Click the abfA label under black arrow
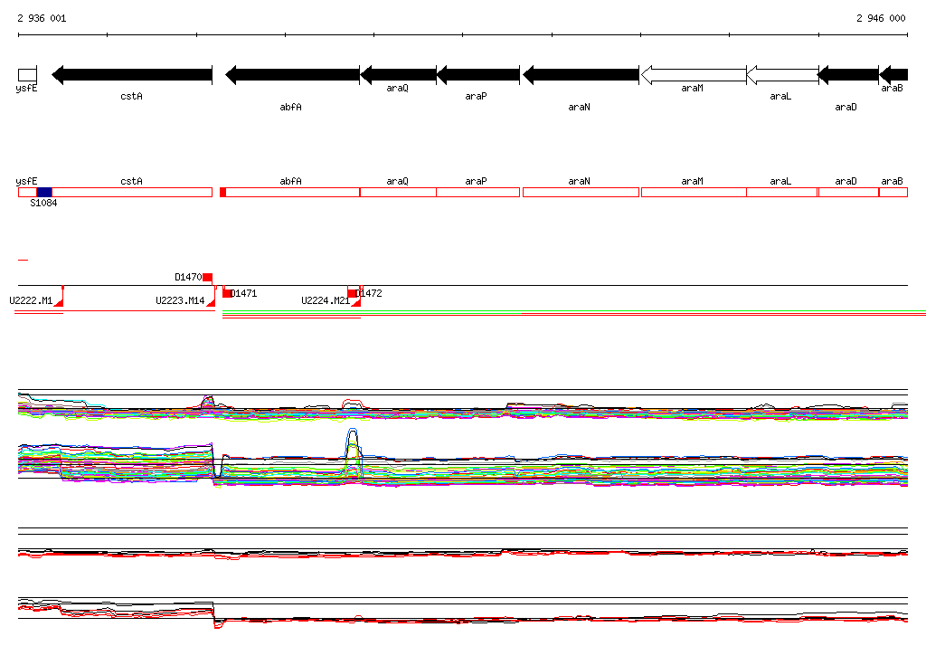The height and width of the screenshot is (646, 926). [290, 107]
